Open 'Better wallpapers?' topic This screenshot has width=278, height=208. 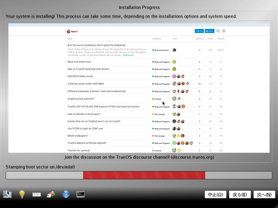click(x=78, y=136)
